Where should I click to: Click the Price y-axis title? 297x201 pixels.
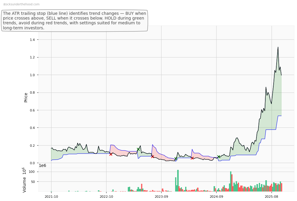click(26, 97)
